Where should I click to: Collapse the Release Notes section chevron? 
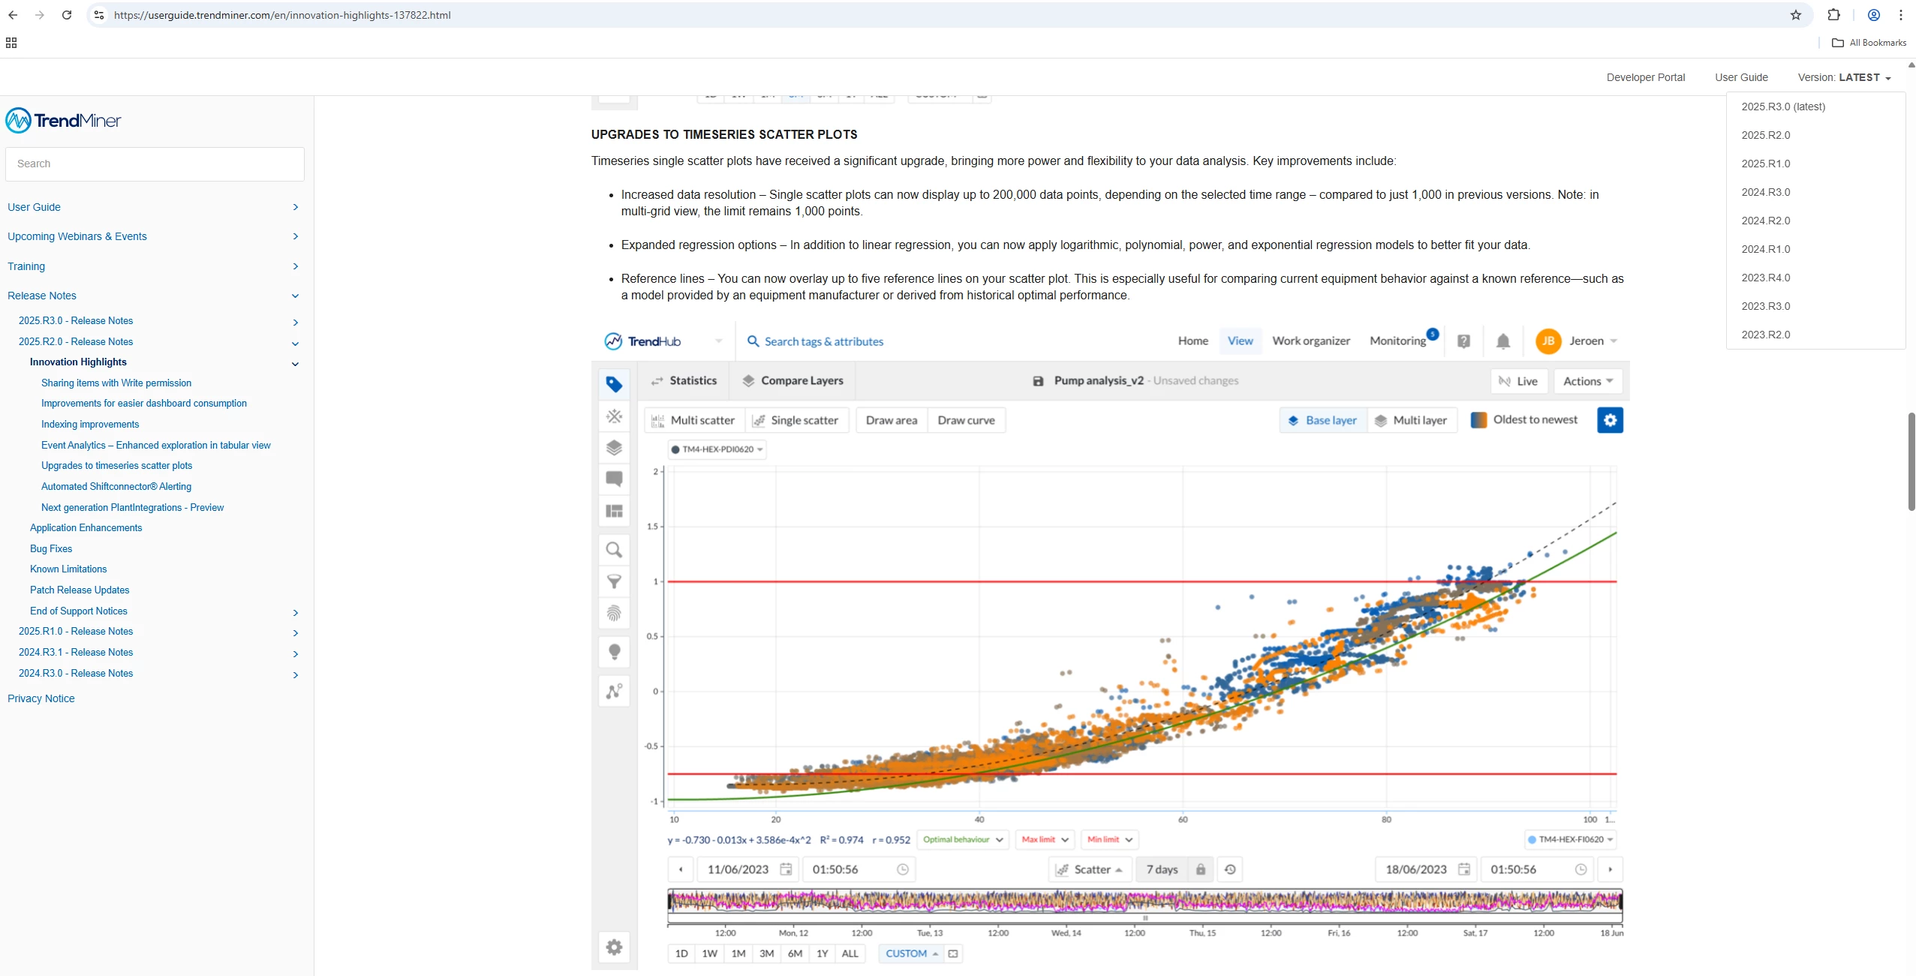point(295,296)
